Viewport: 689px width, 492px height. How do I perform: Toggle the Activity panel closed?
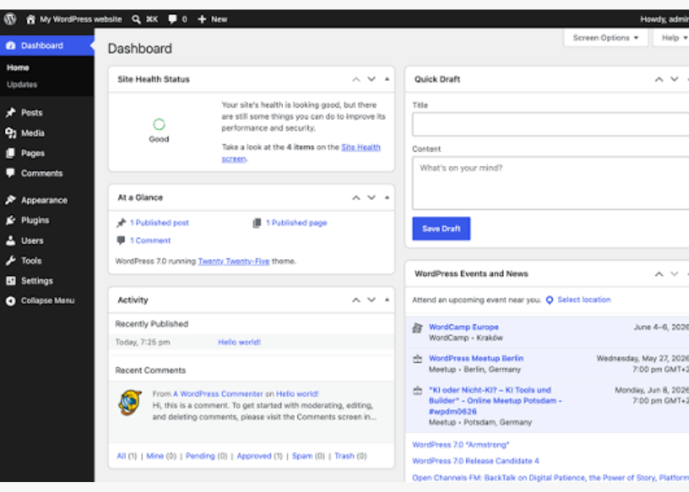coord(388,300)
